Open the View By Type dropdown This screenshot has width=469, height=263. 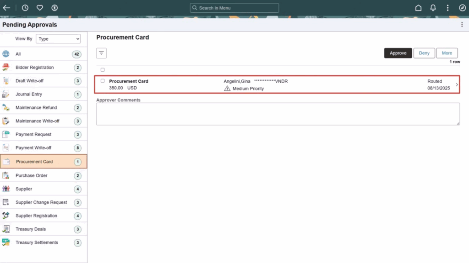58,39
